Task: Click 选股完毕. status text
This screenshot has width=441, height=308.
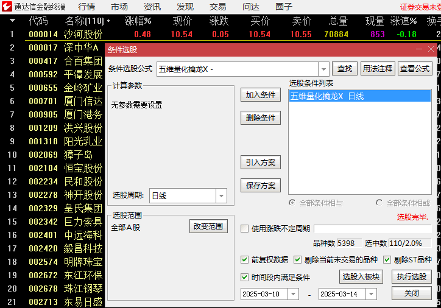Action: tap(412, 217)
